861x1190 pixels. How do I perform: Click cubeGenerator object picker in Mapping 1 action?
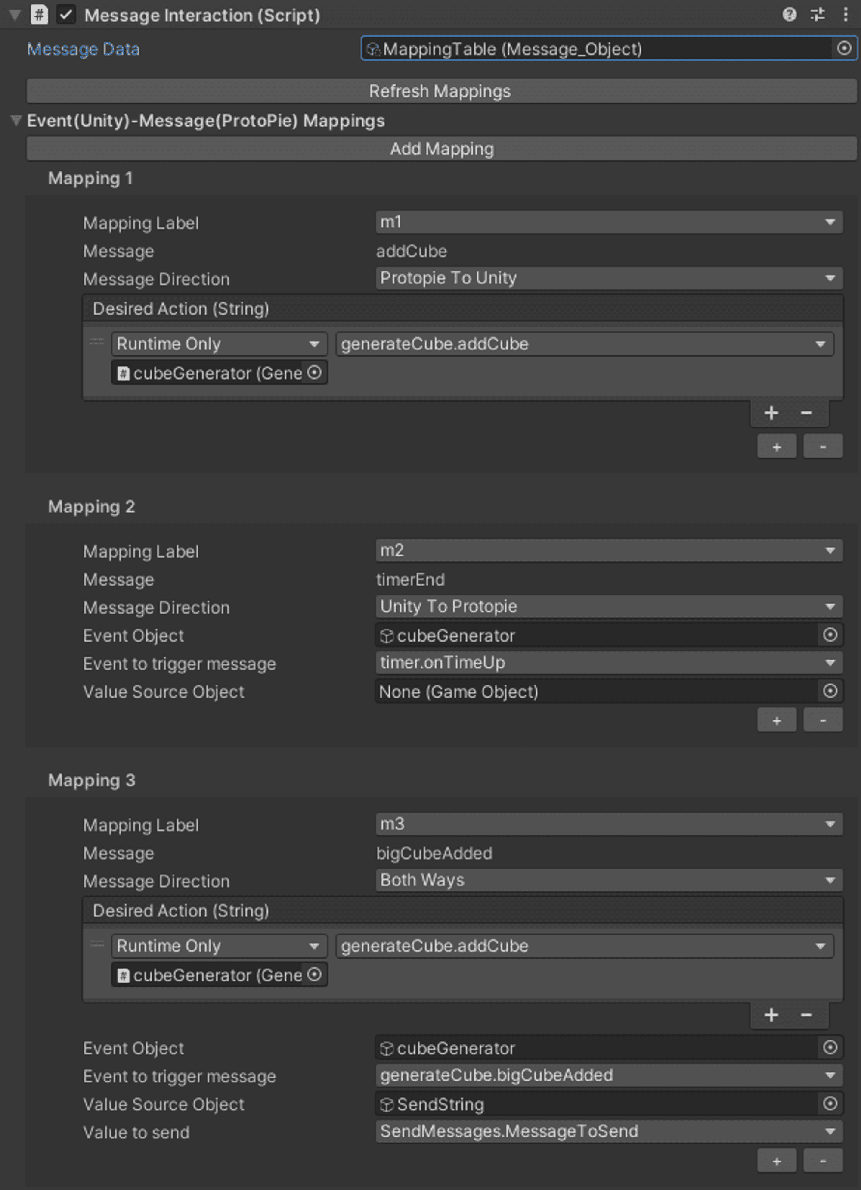pyautogui.click(x=315, y=373)
